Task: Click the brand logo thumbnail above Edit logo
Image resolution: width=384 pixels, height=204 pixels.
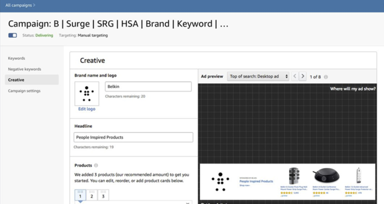Action: (87, 94)
